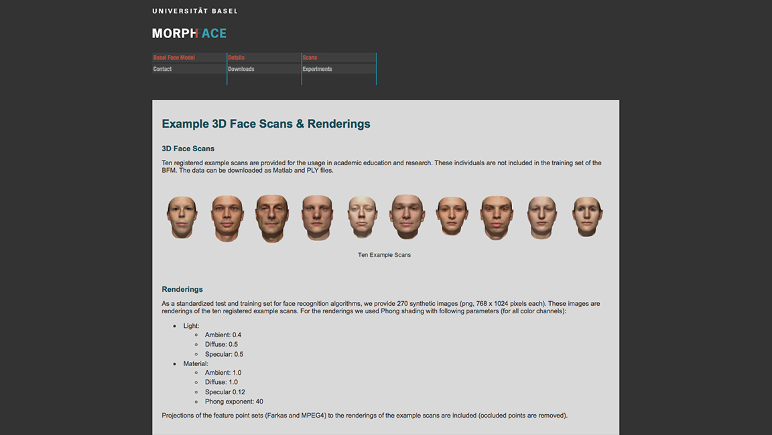The height and width of the screenshot is (435, 772).
Task: Select the seventh face scan thumbnail
Action: pos(452,217)
